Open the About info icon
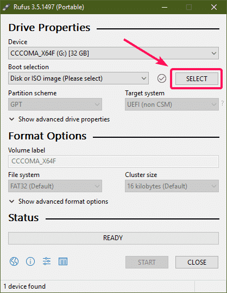 [x=30, y=261]
